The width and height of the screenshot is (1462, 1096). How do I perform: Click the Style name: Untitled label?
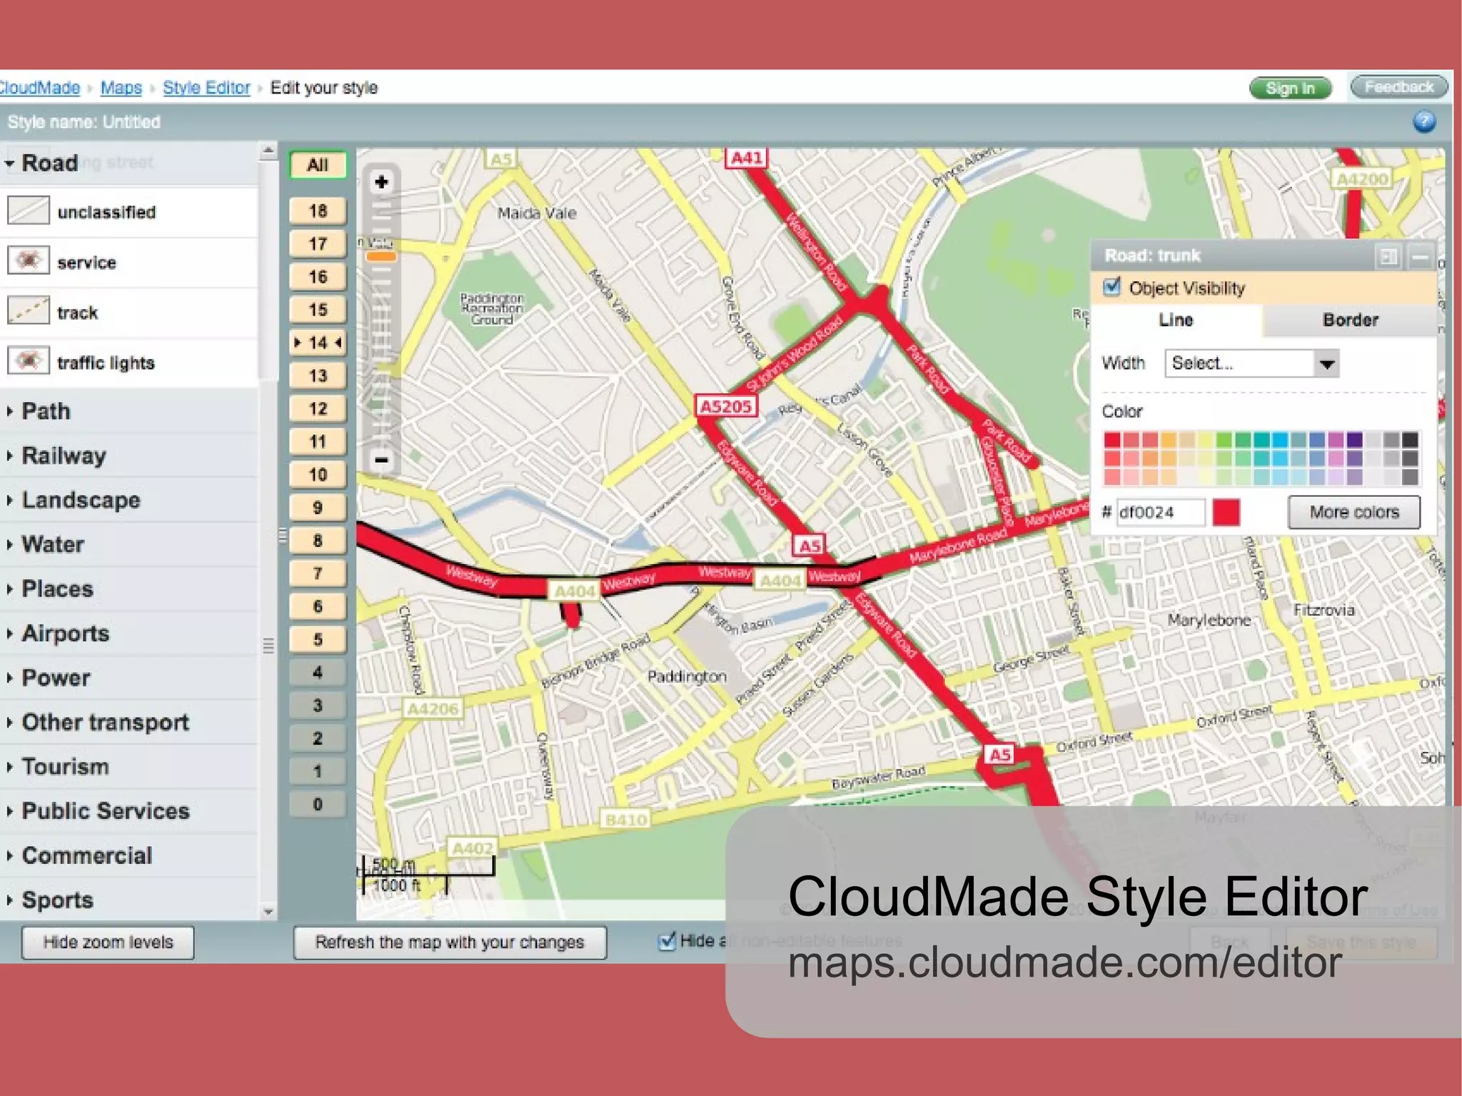84,122
